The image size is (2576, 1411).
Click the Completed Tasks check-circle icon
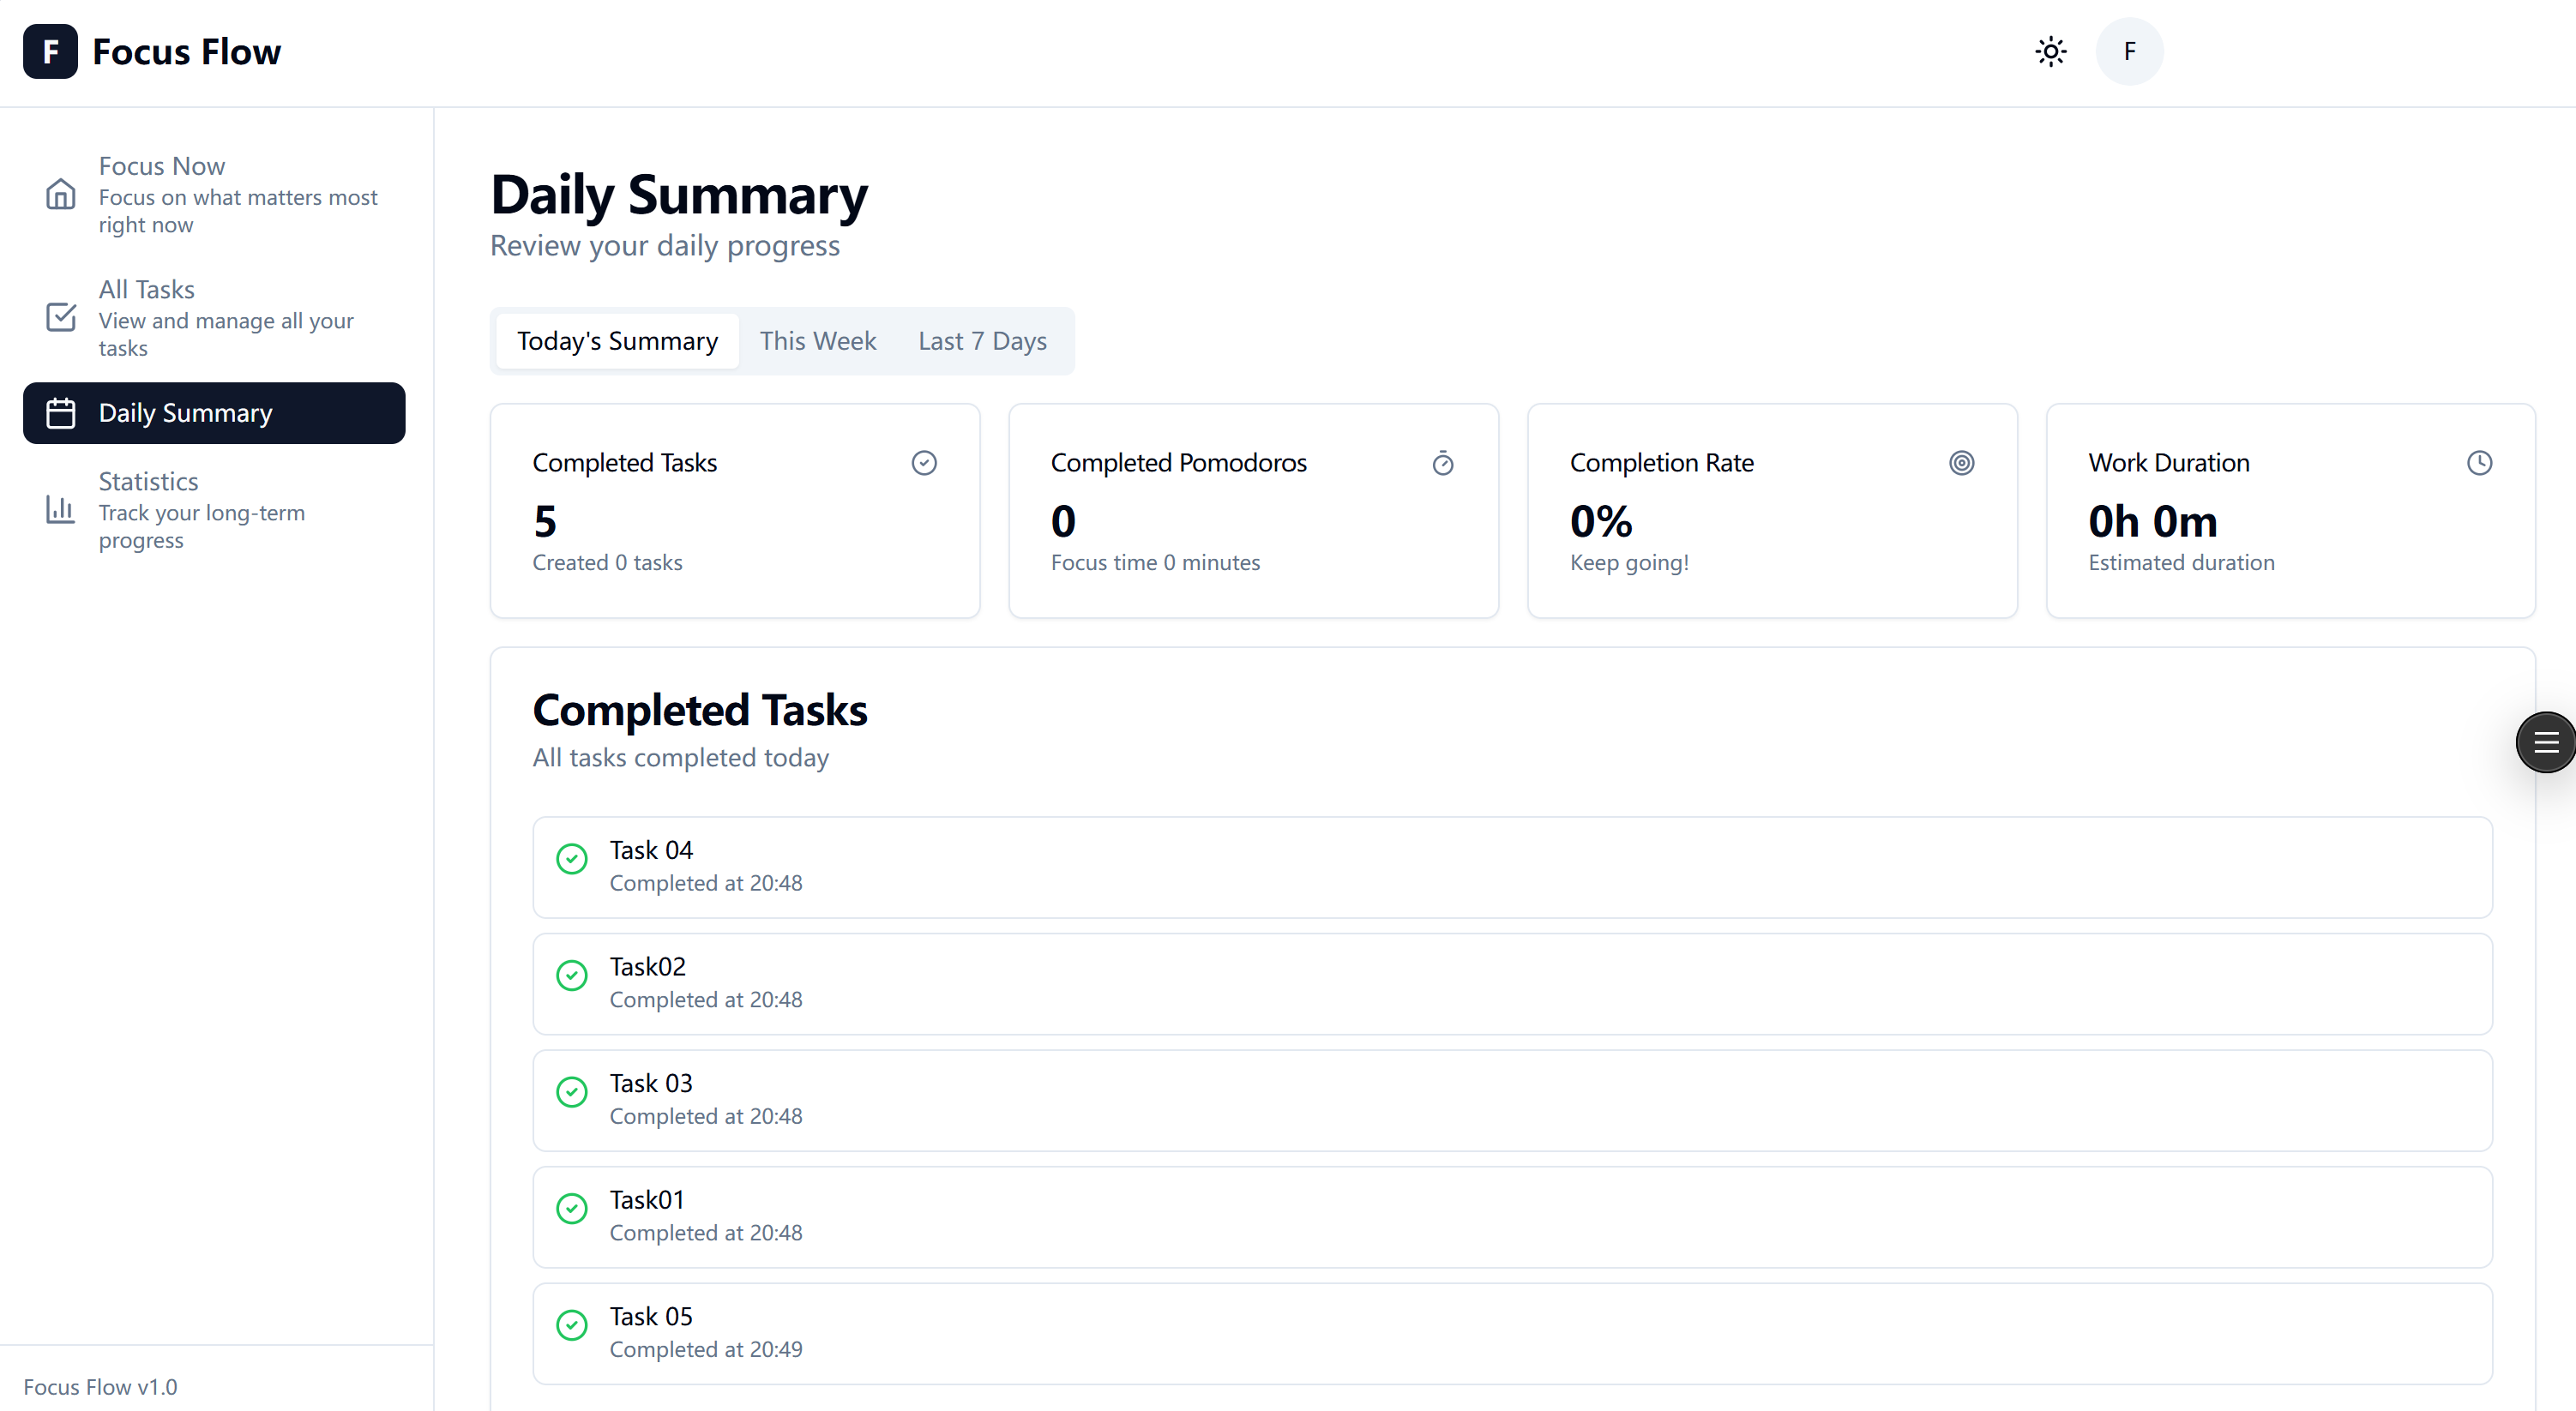pyautogui.click(x=924, y=463)
